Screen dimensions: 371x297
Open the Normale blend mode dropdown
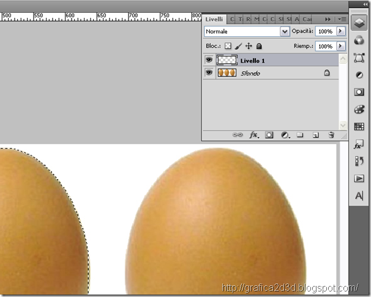[247, 31]
